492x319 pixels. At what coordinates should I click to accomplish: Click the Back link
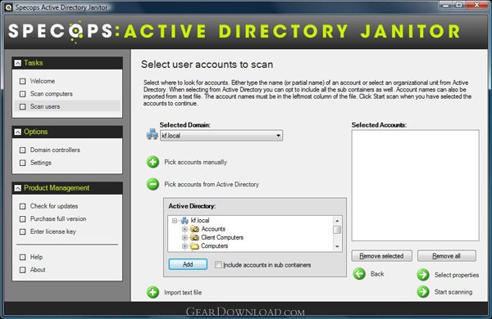[377, 274]
